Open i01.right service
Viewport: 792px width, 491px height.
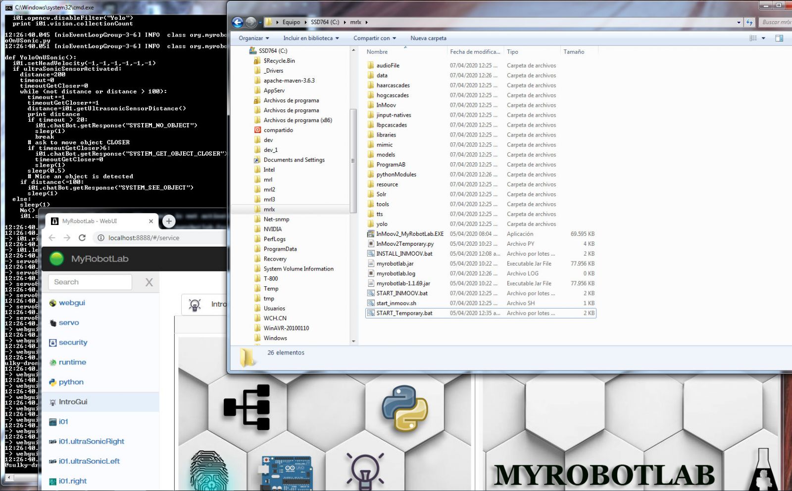click(x=72, y=481)
